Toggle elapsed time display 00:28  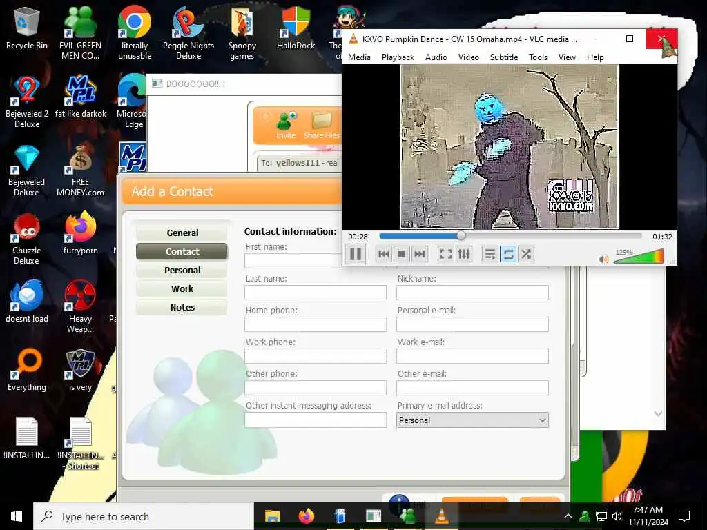tap(358, 237)
